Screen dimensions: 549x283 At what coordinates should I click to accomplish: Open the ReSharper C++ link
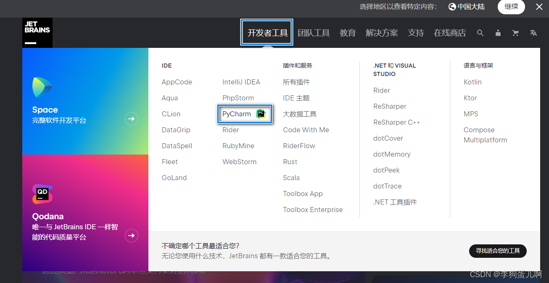click(x=396, y=122)
